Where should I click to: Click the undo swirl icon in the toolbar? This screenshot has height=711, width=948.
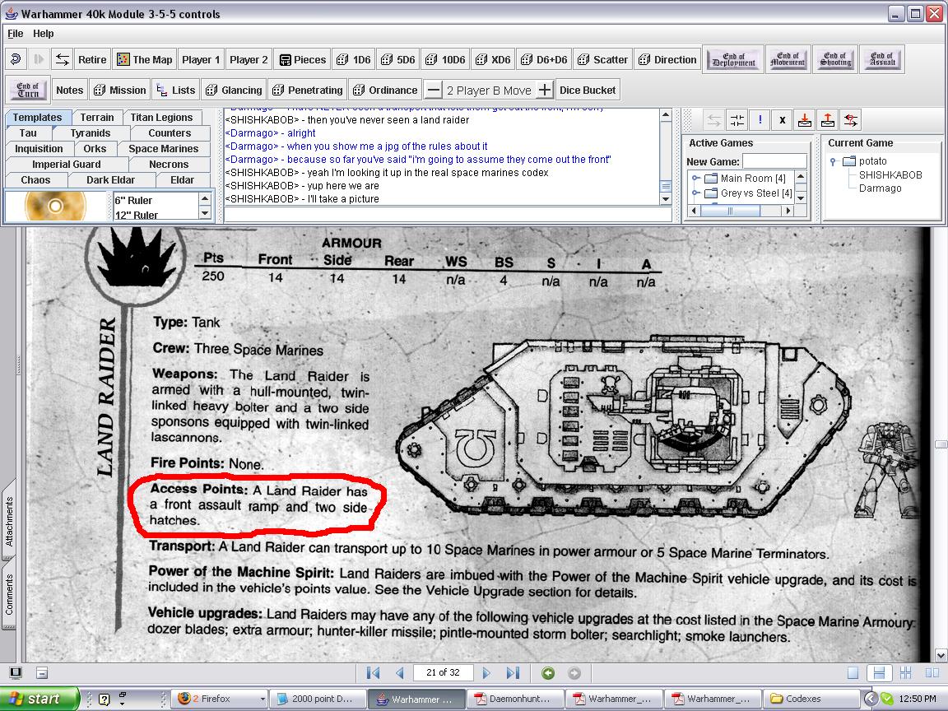[x=16, y=59]
